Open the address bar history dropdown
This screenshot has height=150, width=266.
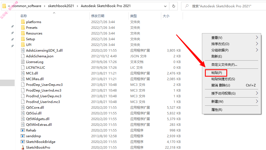pyautogui.click(x=165, y=6)
